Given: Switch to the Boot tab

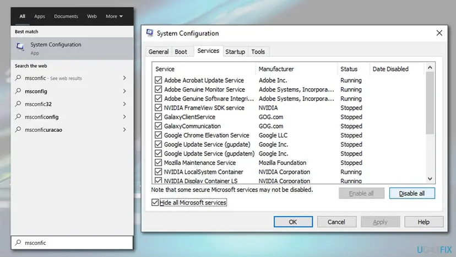Looking at the screenshot, I should (181, 52).
